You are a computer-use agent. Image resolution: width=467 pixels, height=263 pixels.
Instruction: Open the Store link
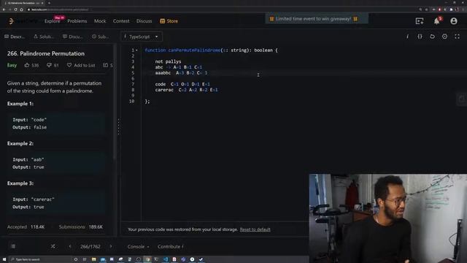pos(169,21)
